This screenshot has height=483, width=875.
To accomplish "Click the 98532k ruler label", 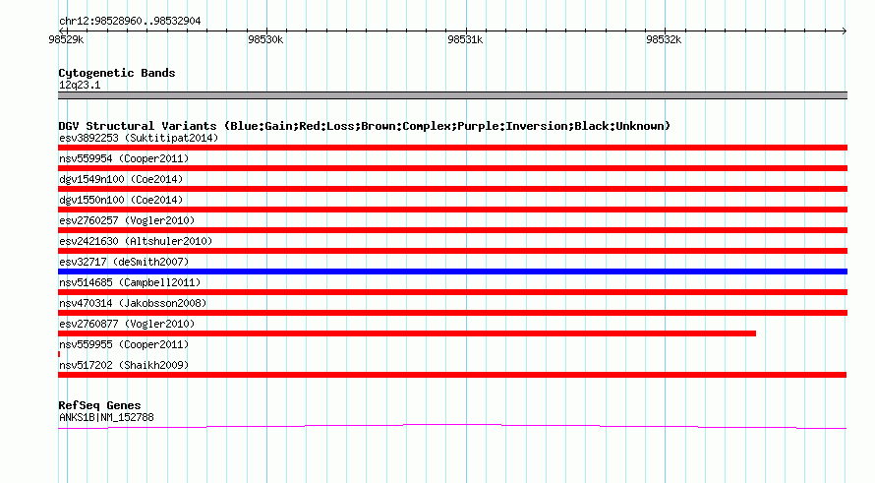I will click(664, 39).
